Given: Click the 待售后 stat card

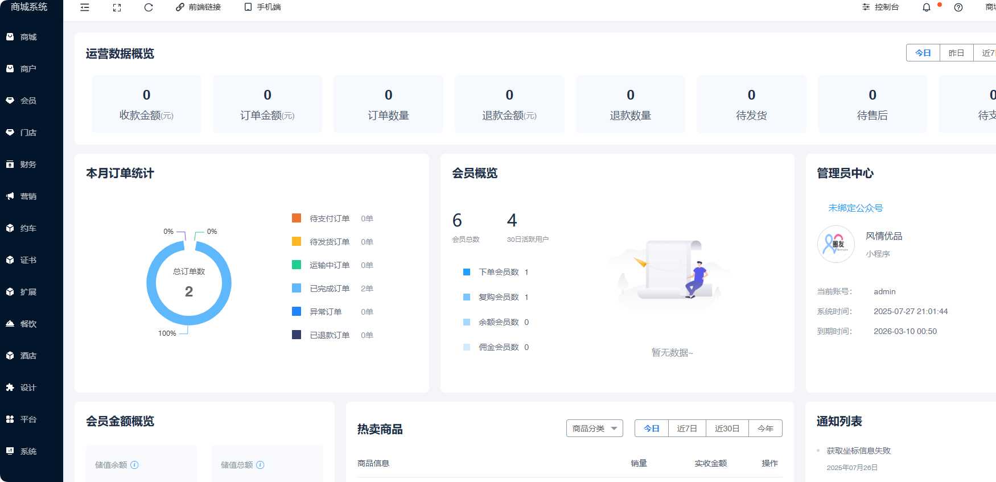Looking at the screenshot, I should click(872, 104).
